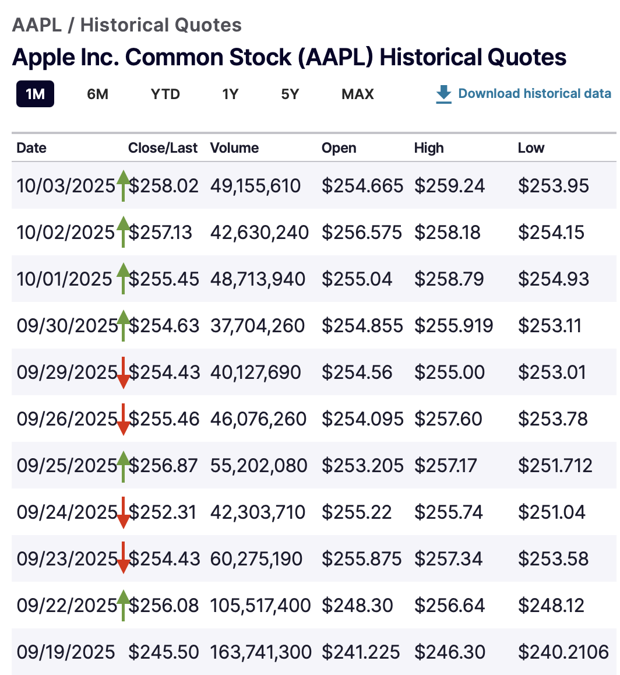Click green up arrow for 09/25/2025

(x=123, y=465)
